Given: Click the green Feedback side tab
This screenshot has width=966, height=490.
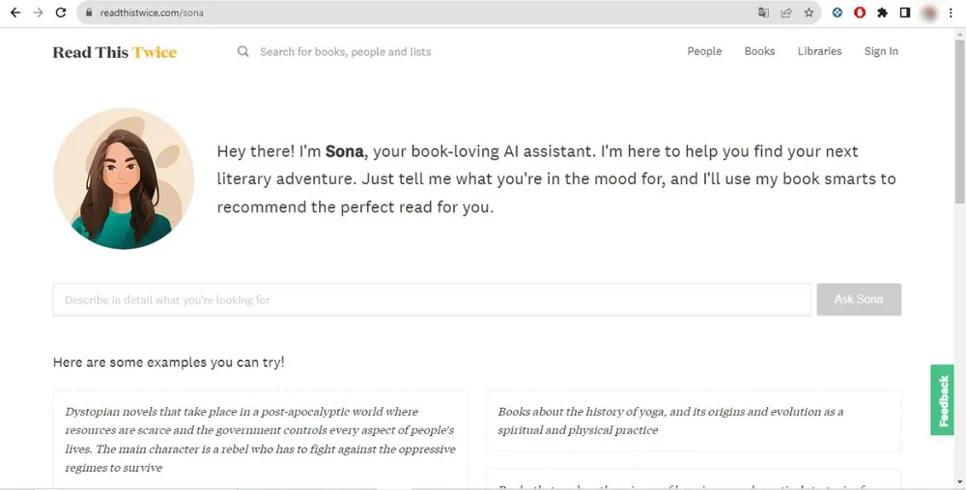Looking at the screenshot, I should [943, 401].
